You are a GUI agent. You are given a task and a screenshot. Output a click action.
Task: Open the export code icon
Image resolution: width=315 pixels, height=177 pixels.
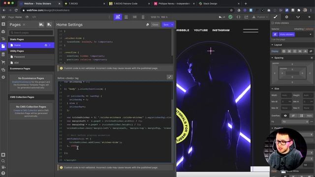point(238,17)
